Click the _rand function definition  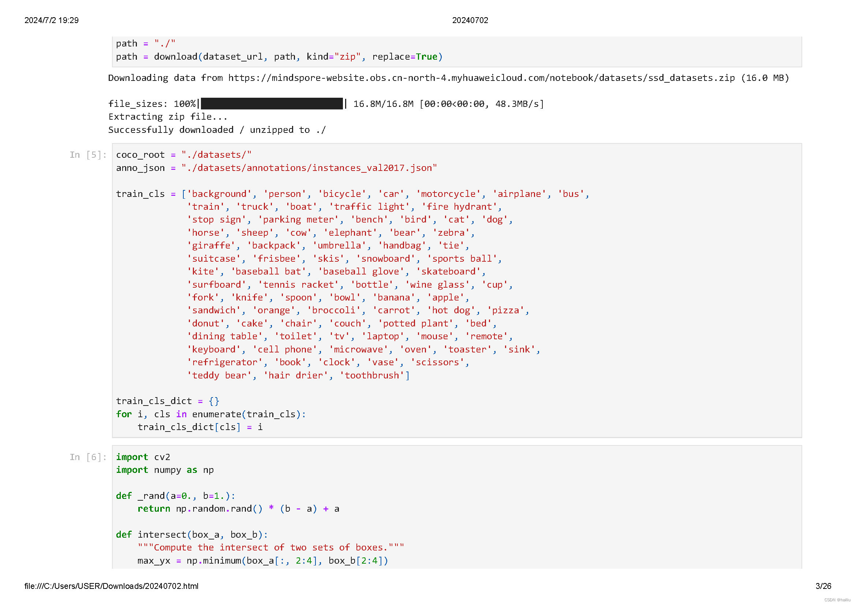(x=175, y=496)
